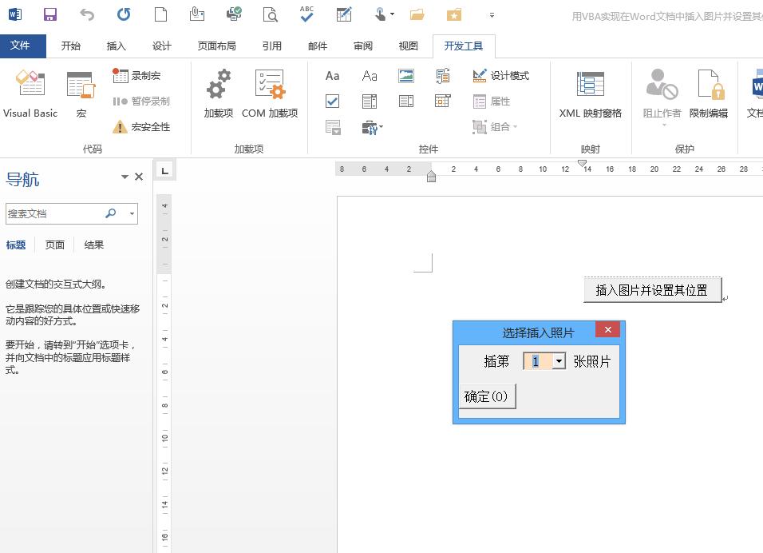The height and width of the screenshot is (553, 763).
Task: Open the photo number dropdown on the form
Action: tap(559, 361)
